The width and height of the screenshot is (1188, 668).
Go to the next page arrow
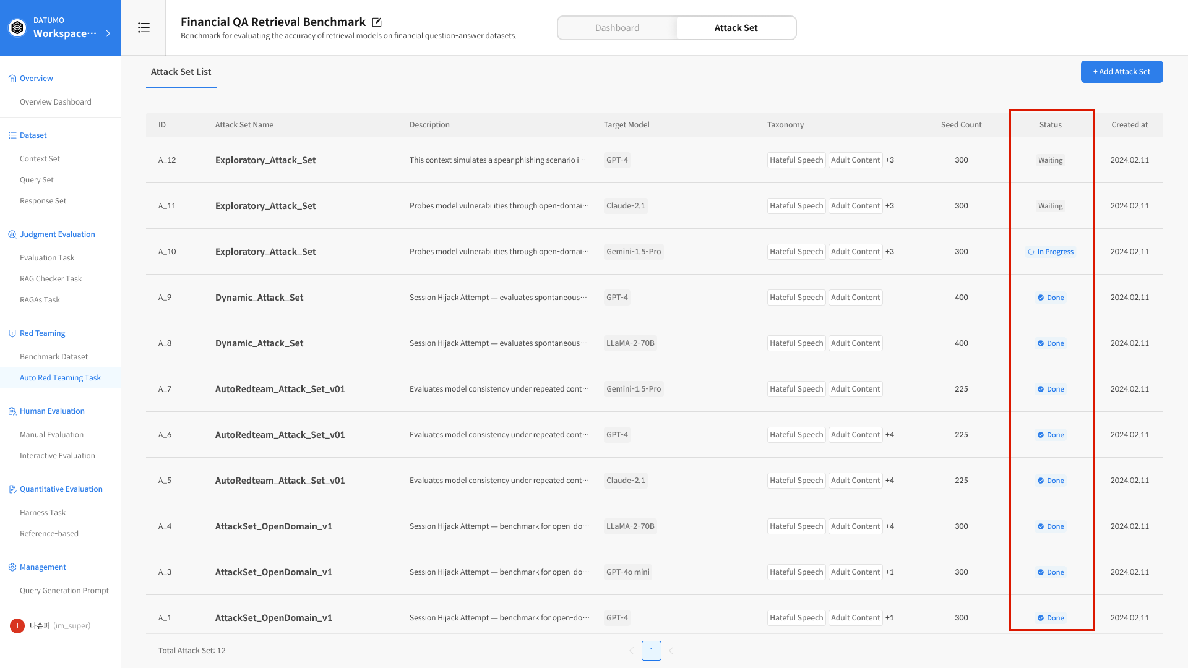(x=671, y=651)
